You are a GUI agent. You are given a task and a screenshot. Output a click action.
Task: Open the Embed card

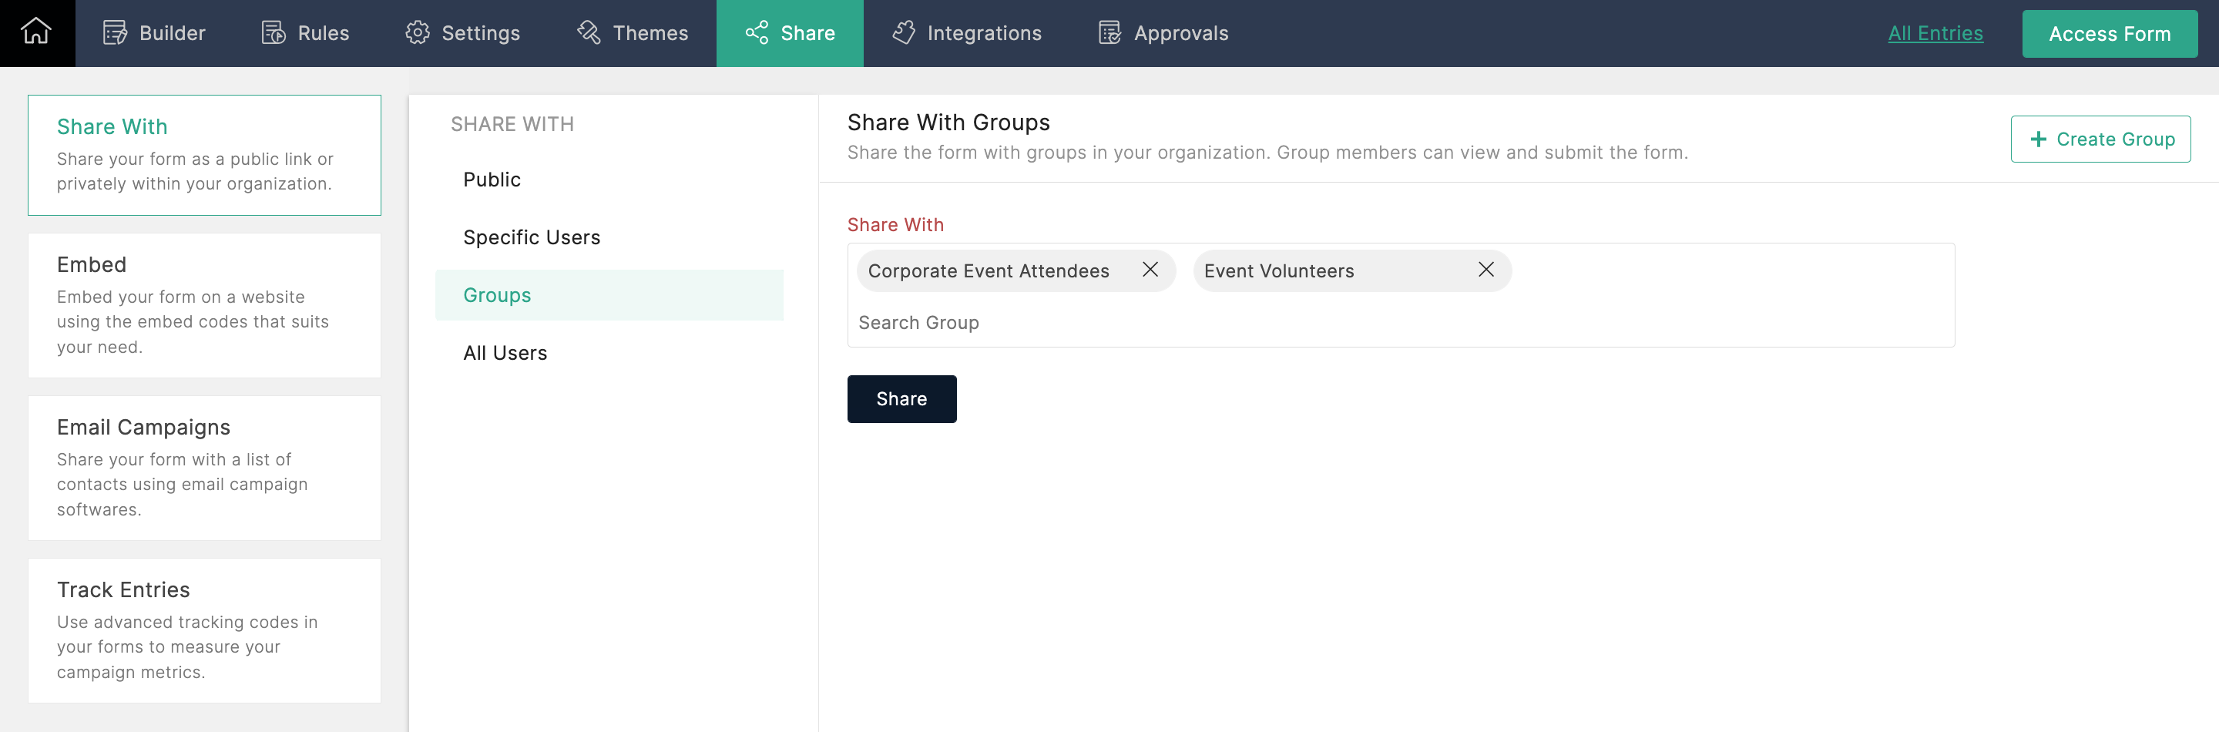coord(204,305)
